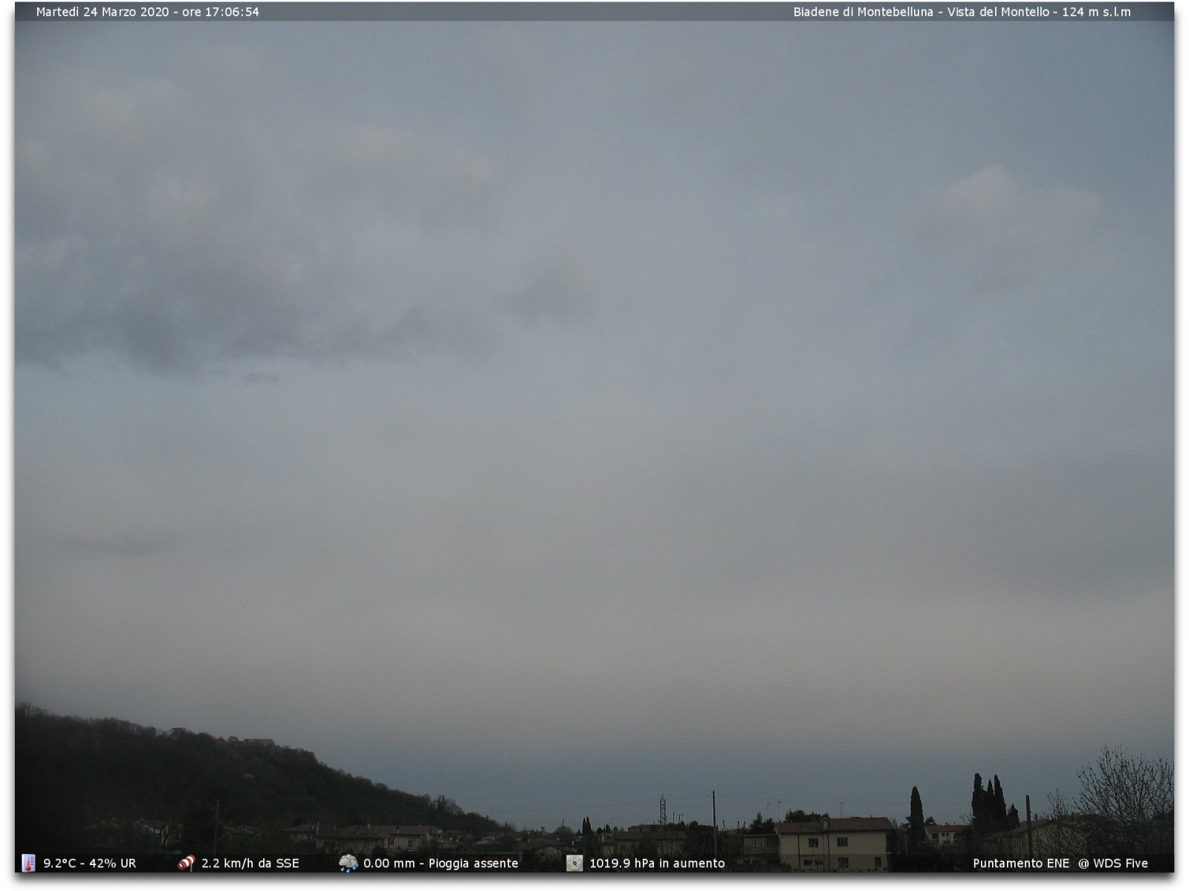Screen dimensions: 1189x891
Task: Click the '2.2 km/h da SSE' wind reading
Action: pyautogui.click(x=250, y=864)
